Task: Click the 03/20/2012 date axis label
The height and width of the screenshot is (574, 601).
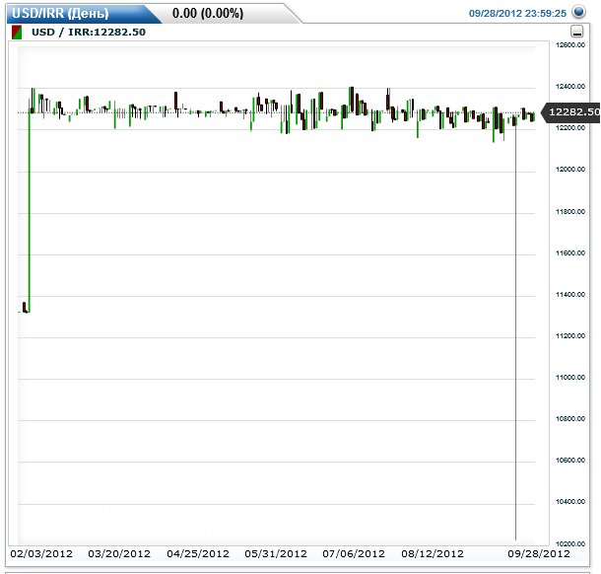Action: [119, 553]
